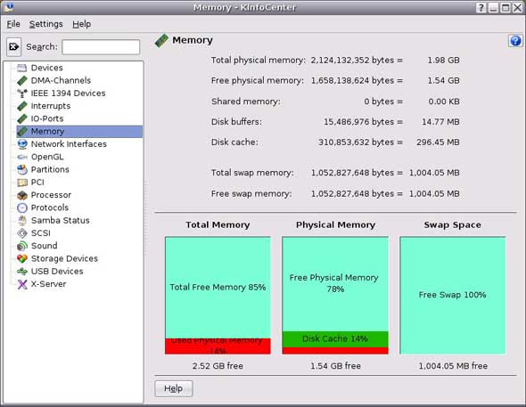Screen dimensions: 526x407
Task: Select Interrupts in the list
Action: tap(51, 106)
